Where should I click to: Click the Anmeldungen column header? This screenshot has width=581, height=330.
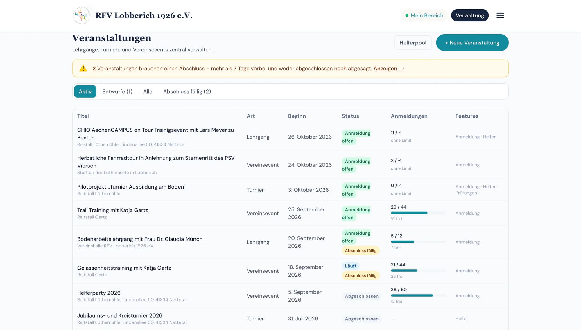coord(409,116)
